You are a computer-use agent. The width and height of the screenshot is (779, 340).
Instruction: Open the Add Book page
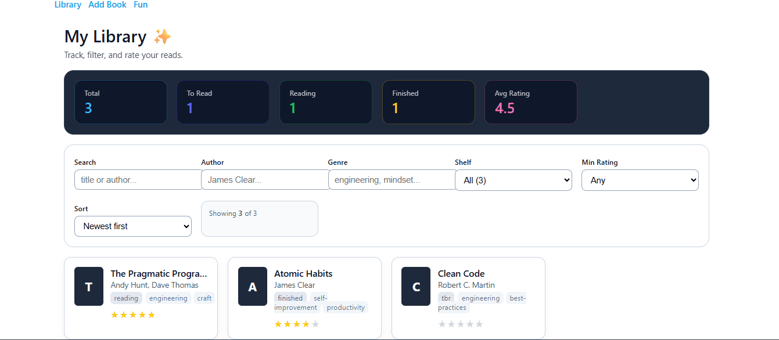click(107, 5)
